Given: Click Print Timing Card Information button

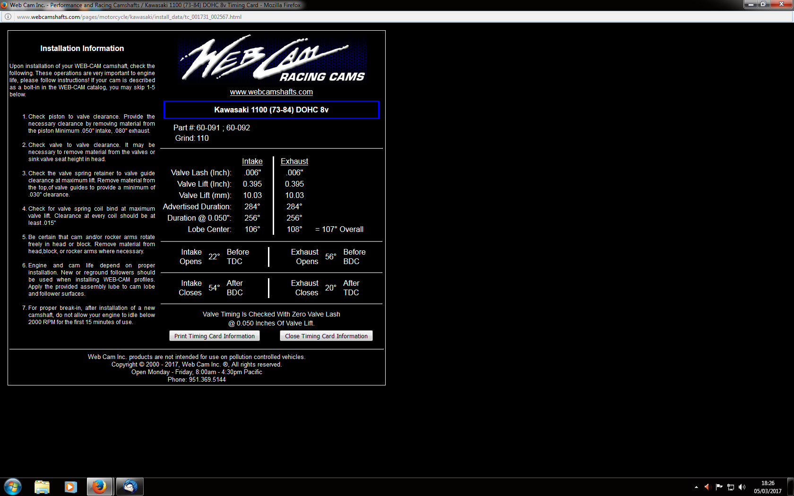Looking at the screenshot, I should (x=214, y=336).
